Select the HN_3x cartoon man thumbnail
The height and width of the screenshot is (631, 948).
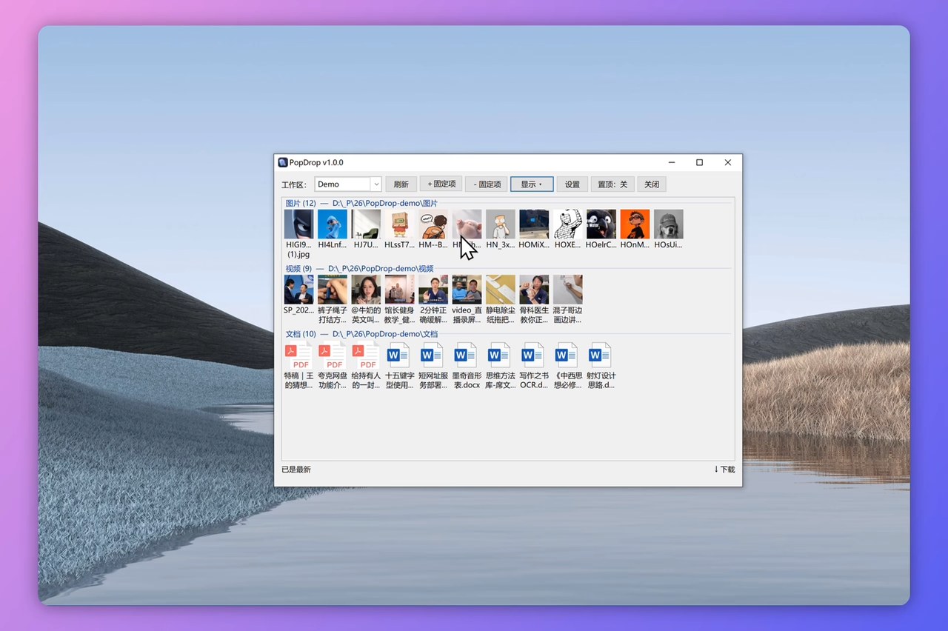(x=501, y=224)
